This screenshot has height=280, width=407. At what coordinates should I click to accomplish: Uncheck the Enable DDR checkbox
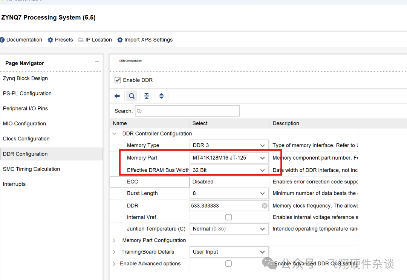118,80
